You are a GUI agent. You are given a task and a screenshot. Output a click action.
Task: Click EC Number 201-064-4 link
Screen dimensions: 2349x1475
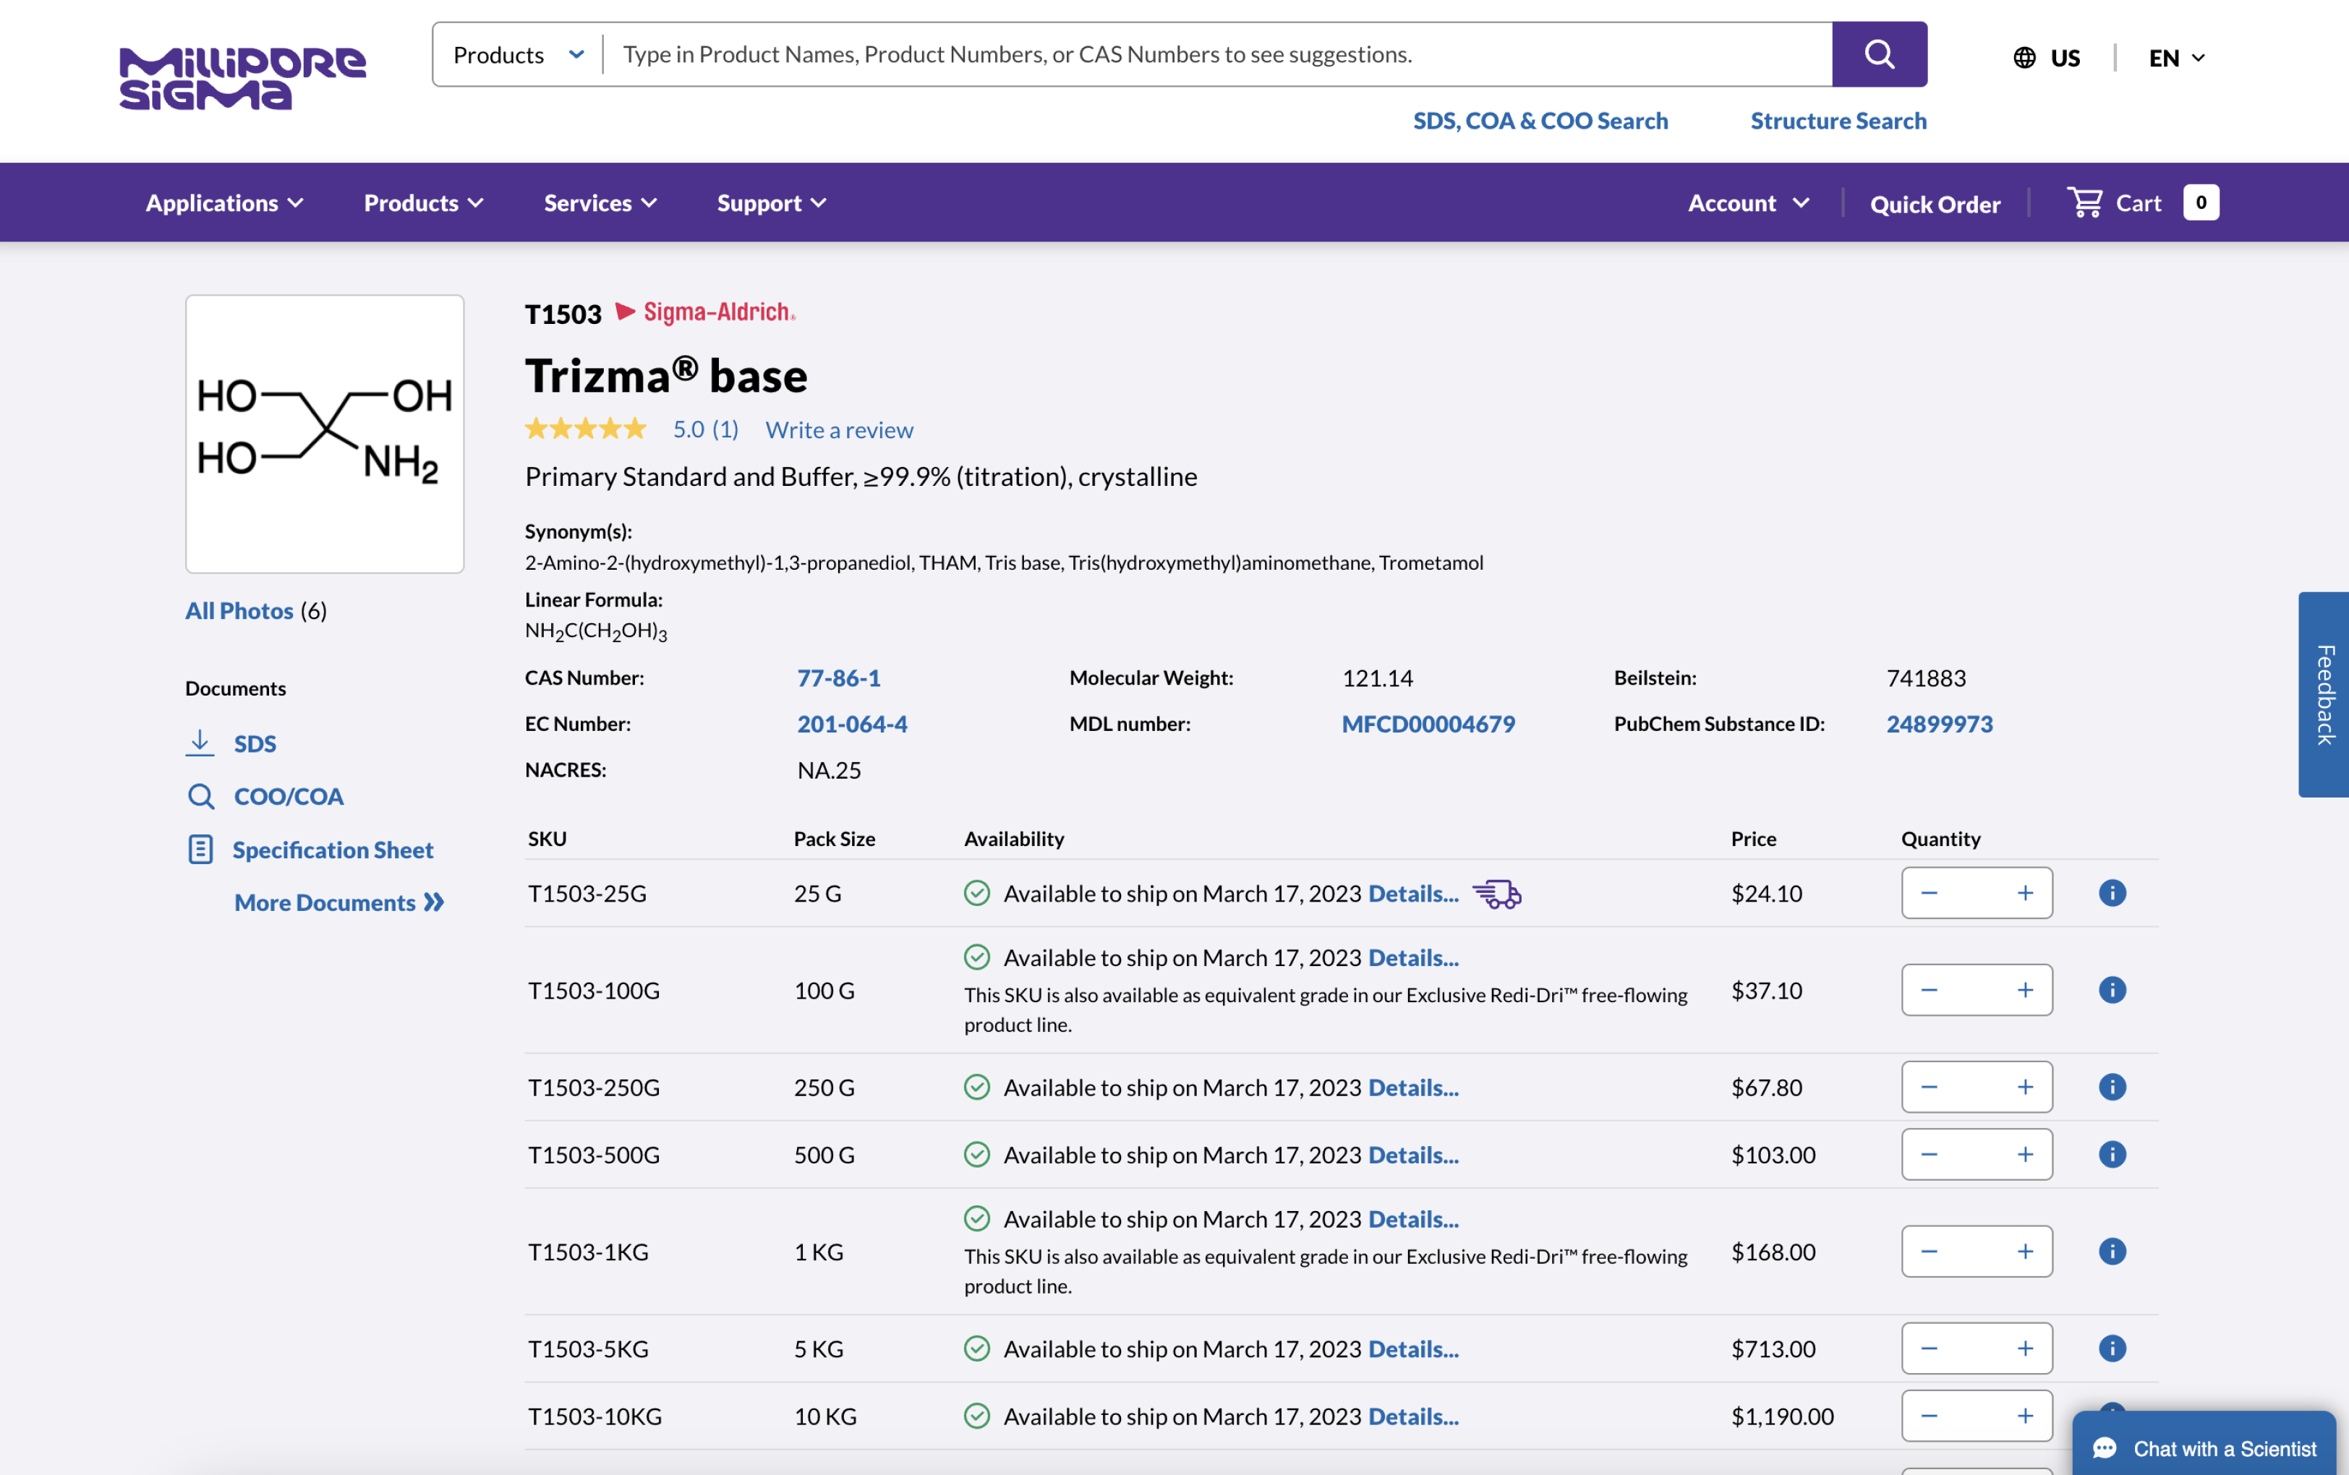point(852,723)
